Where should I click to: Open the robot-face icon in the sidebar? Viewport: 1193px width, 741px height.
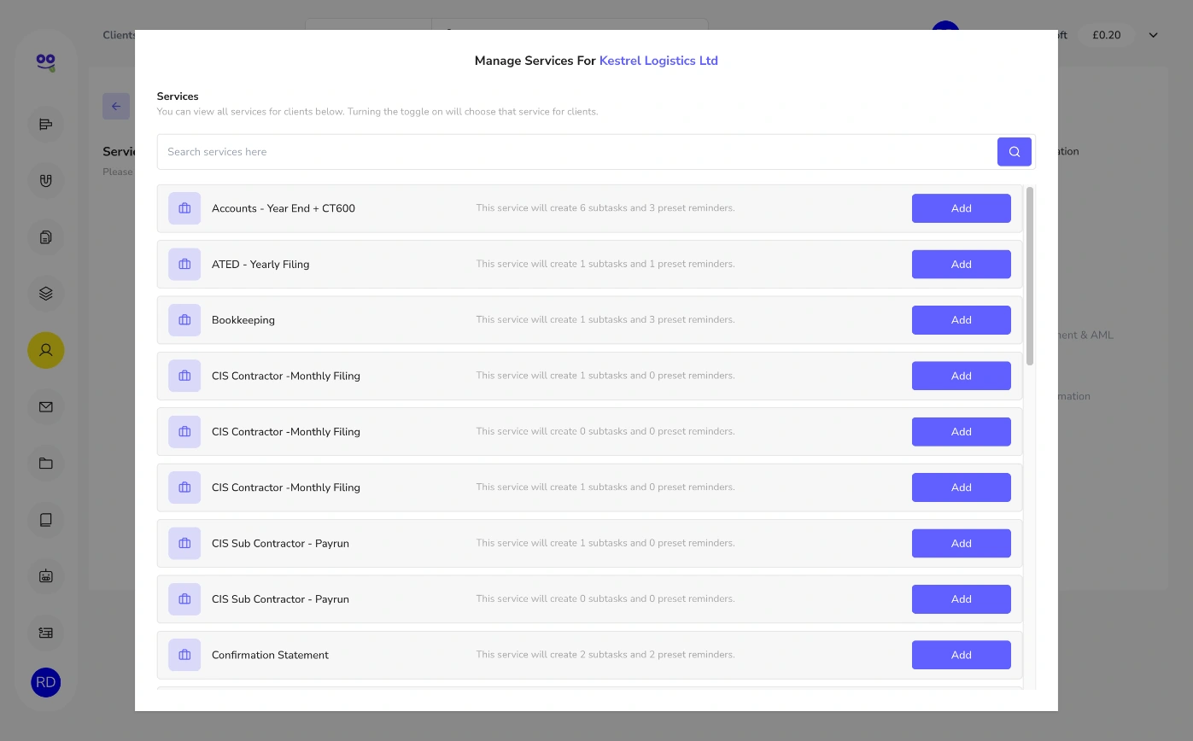click(x=46, y=576)
